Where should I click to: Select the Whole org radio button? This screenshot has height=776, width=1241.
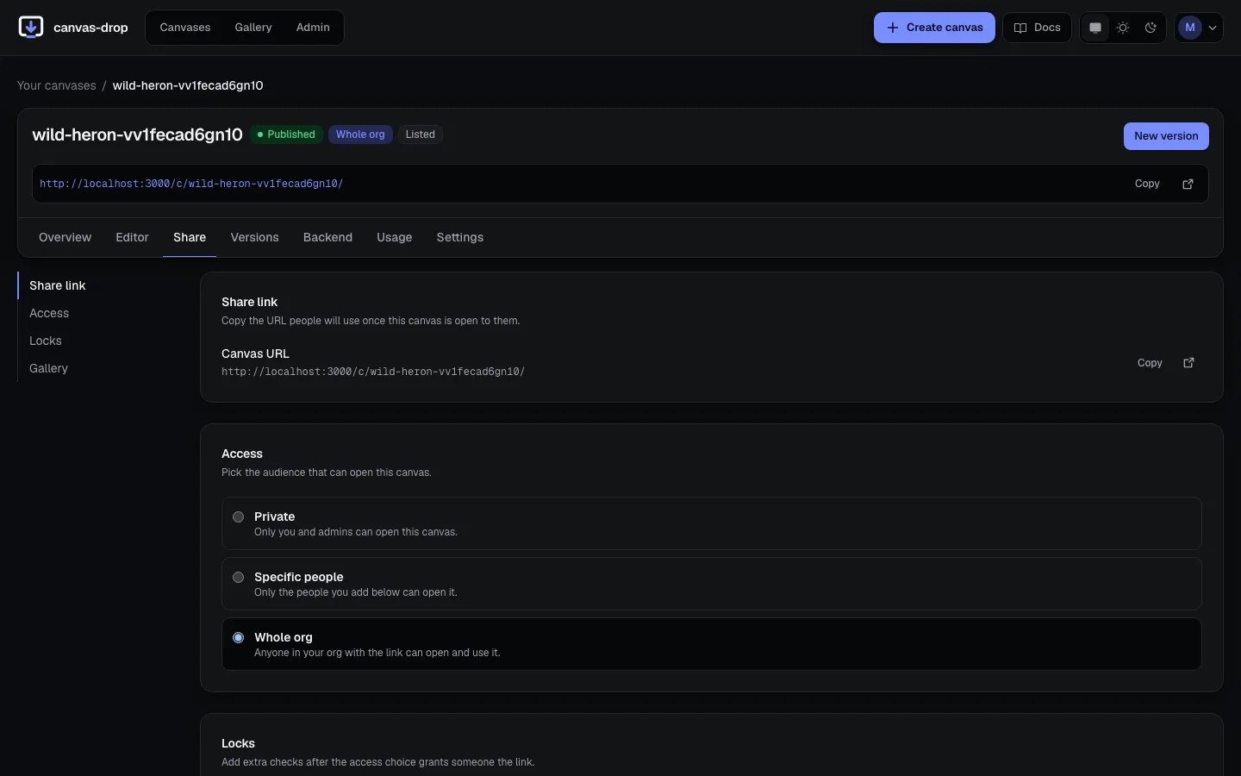tap(239, 638)
